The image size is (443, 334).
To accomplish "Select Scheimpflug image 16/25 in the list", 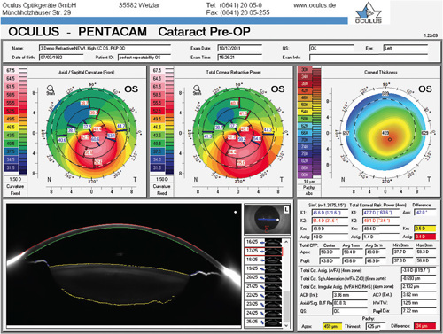I will (263, 242).
